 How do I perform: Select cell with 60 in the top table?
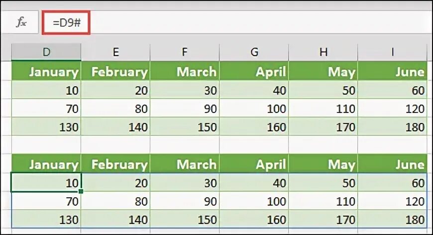(392, 90)
